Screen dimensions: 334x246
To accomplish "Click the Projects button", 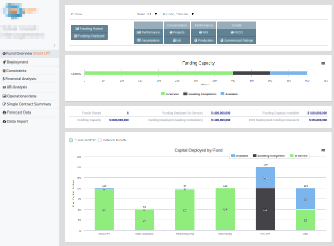I will tap(177, 33).
